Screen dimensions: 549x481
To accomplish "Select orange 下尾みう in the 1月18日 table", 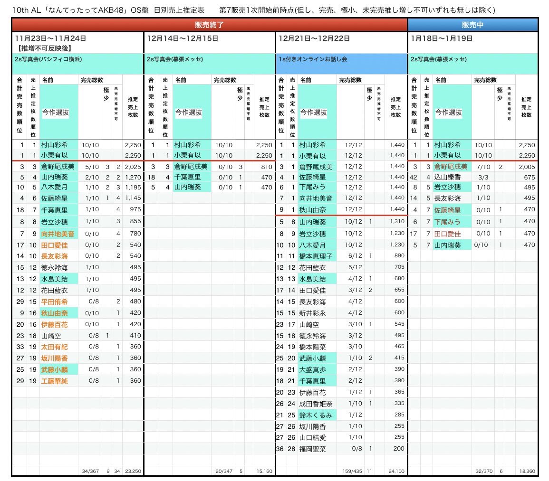I will 447,222.
